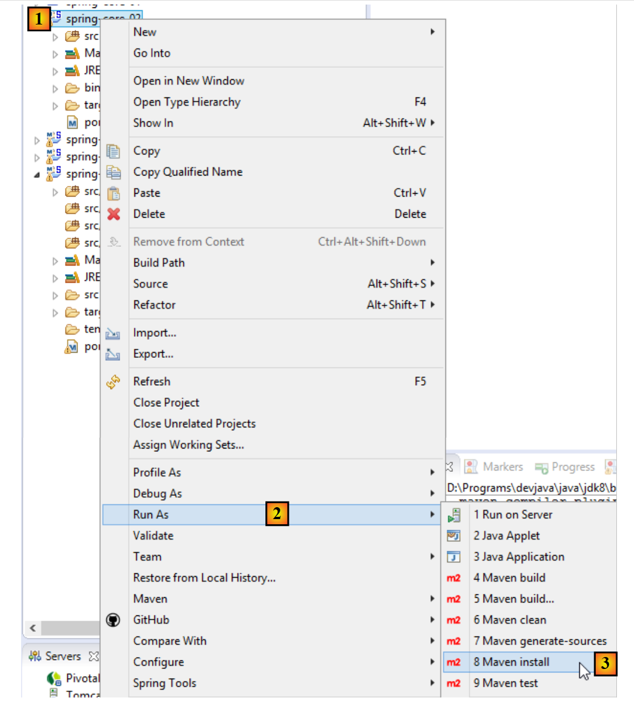Click the m2 icon beside Maven clean
Viewport: 634px width, 714px height.
click(453, 620)
